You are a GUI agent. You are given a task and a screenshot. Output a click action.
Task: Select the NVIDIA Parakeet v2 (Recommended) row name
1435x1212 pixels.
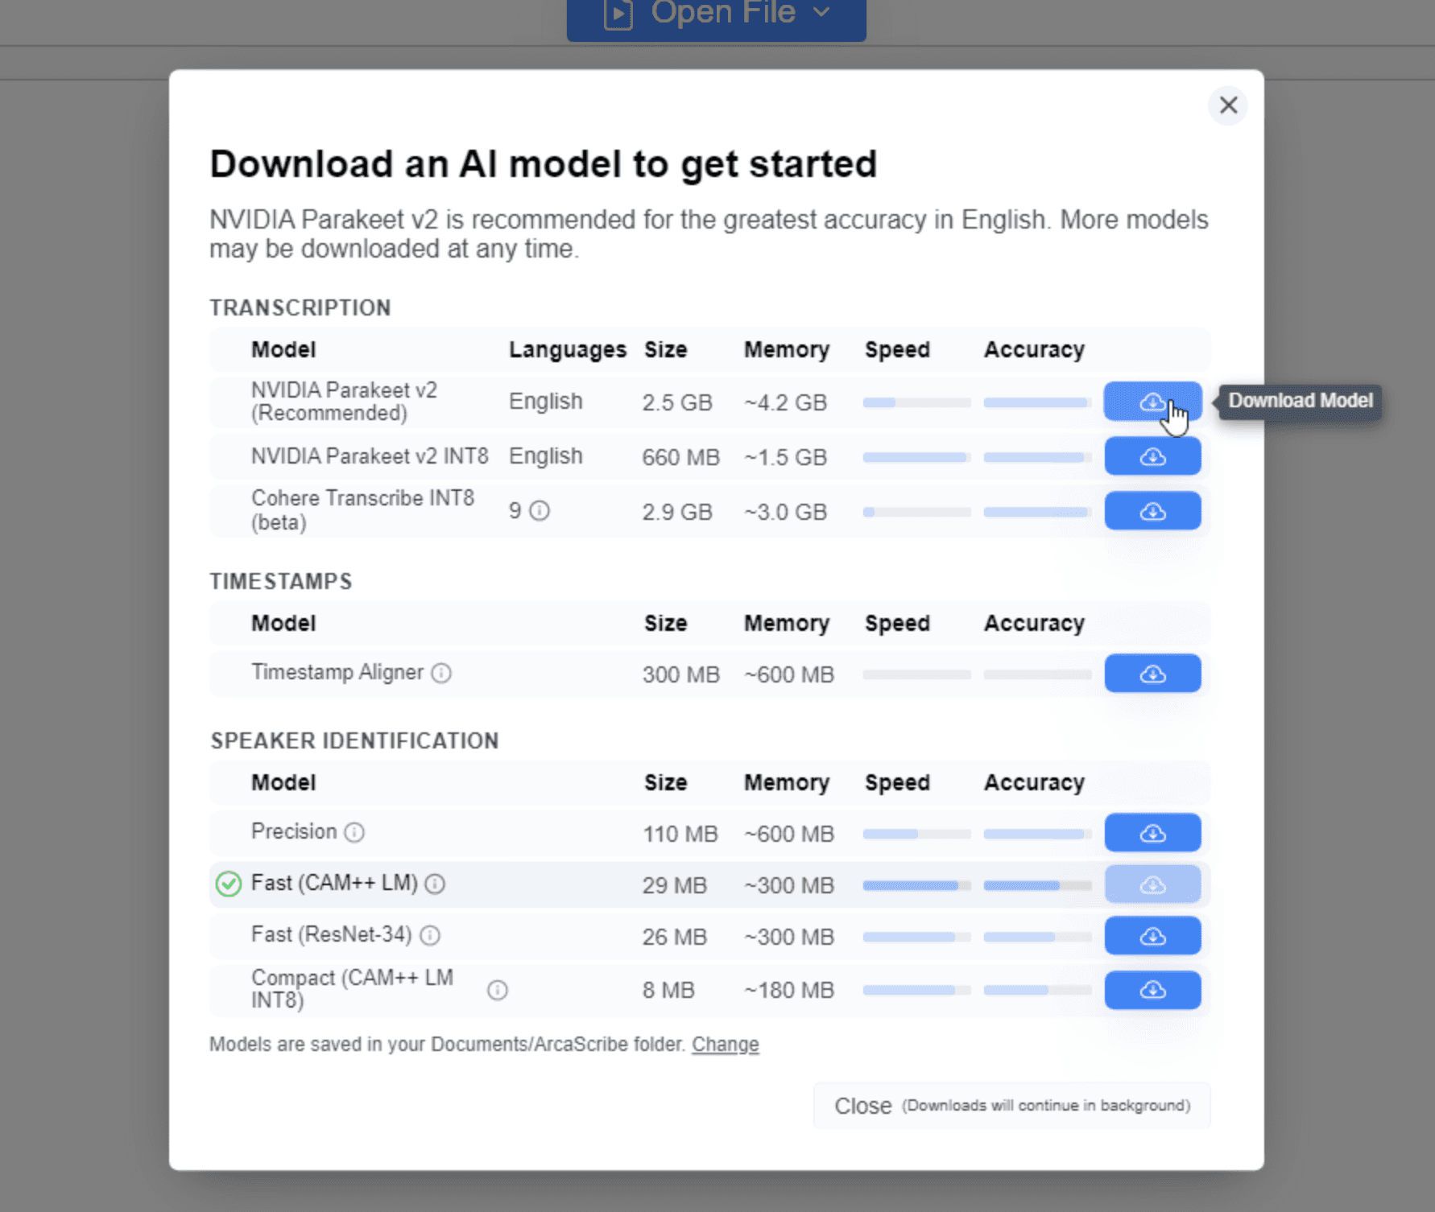point(344,402)
